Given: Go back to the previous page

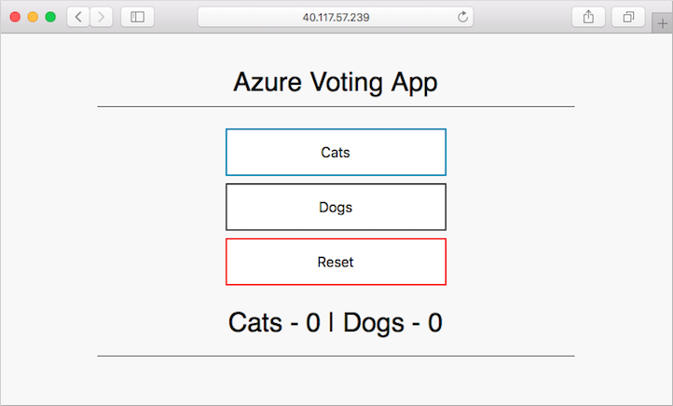Looking at the screenshot, I should [78, 17].
